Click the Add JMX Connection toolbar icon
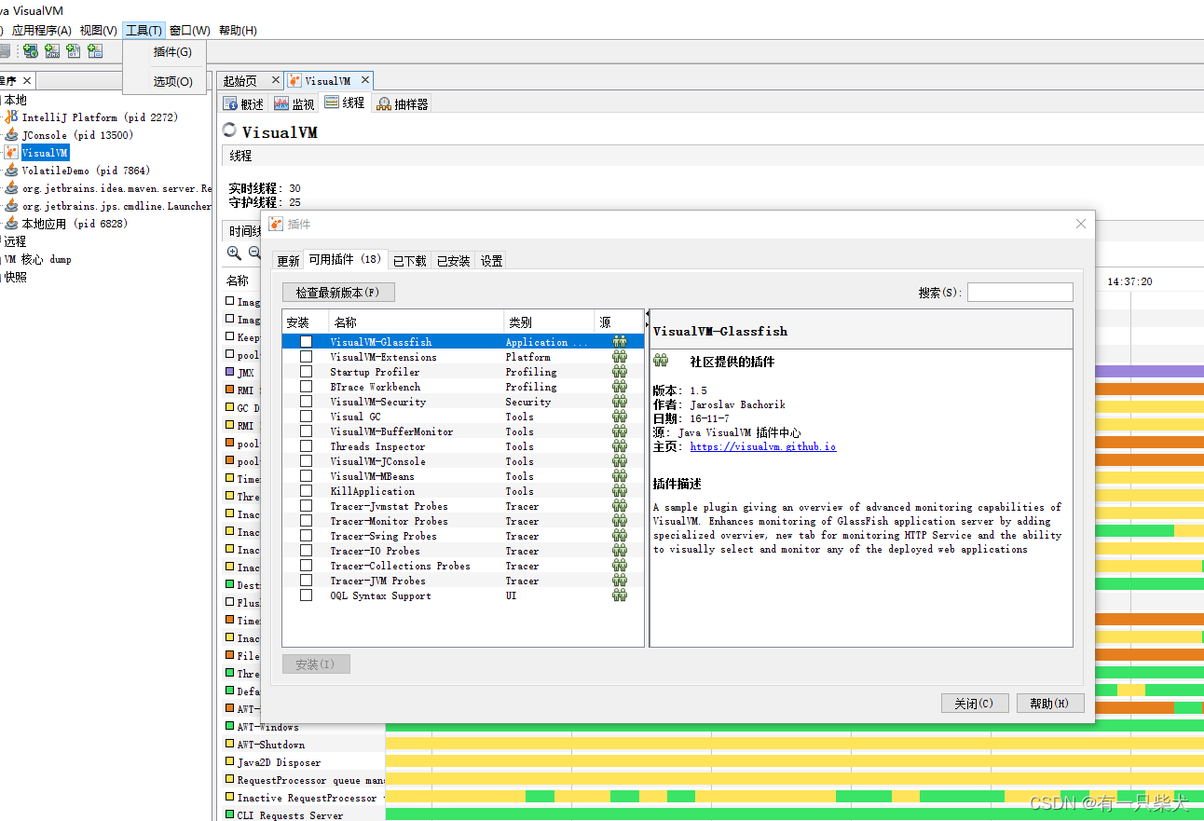This screenshot has height=821, width=1204. tap(52, 51)
